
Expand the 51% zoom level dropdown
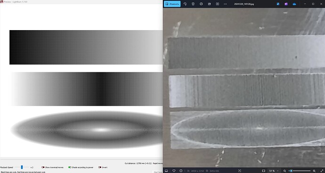click(x=274, y=171)
